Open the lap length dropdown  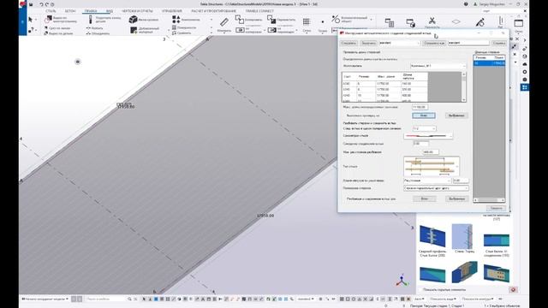click(427, 181)
